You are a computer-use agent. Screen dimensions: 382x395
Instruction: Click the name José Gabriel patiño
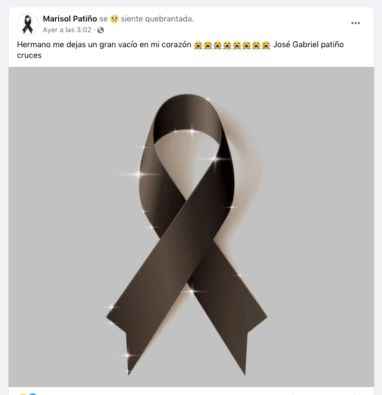pyautogui.click(x=308, y=45)
